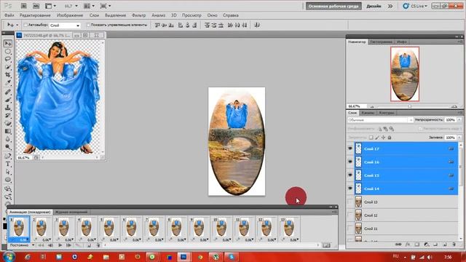Image resolution: width=466 pixels, height=262 pixels.
Task: Adjust the Navigator zoom slider
Action: point(409,106)
